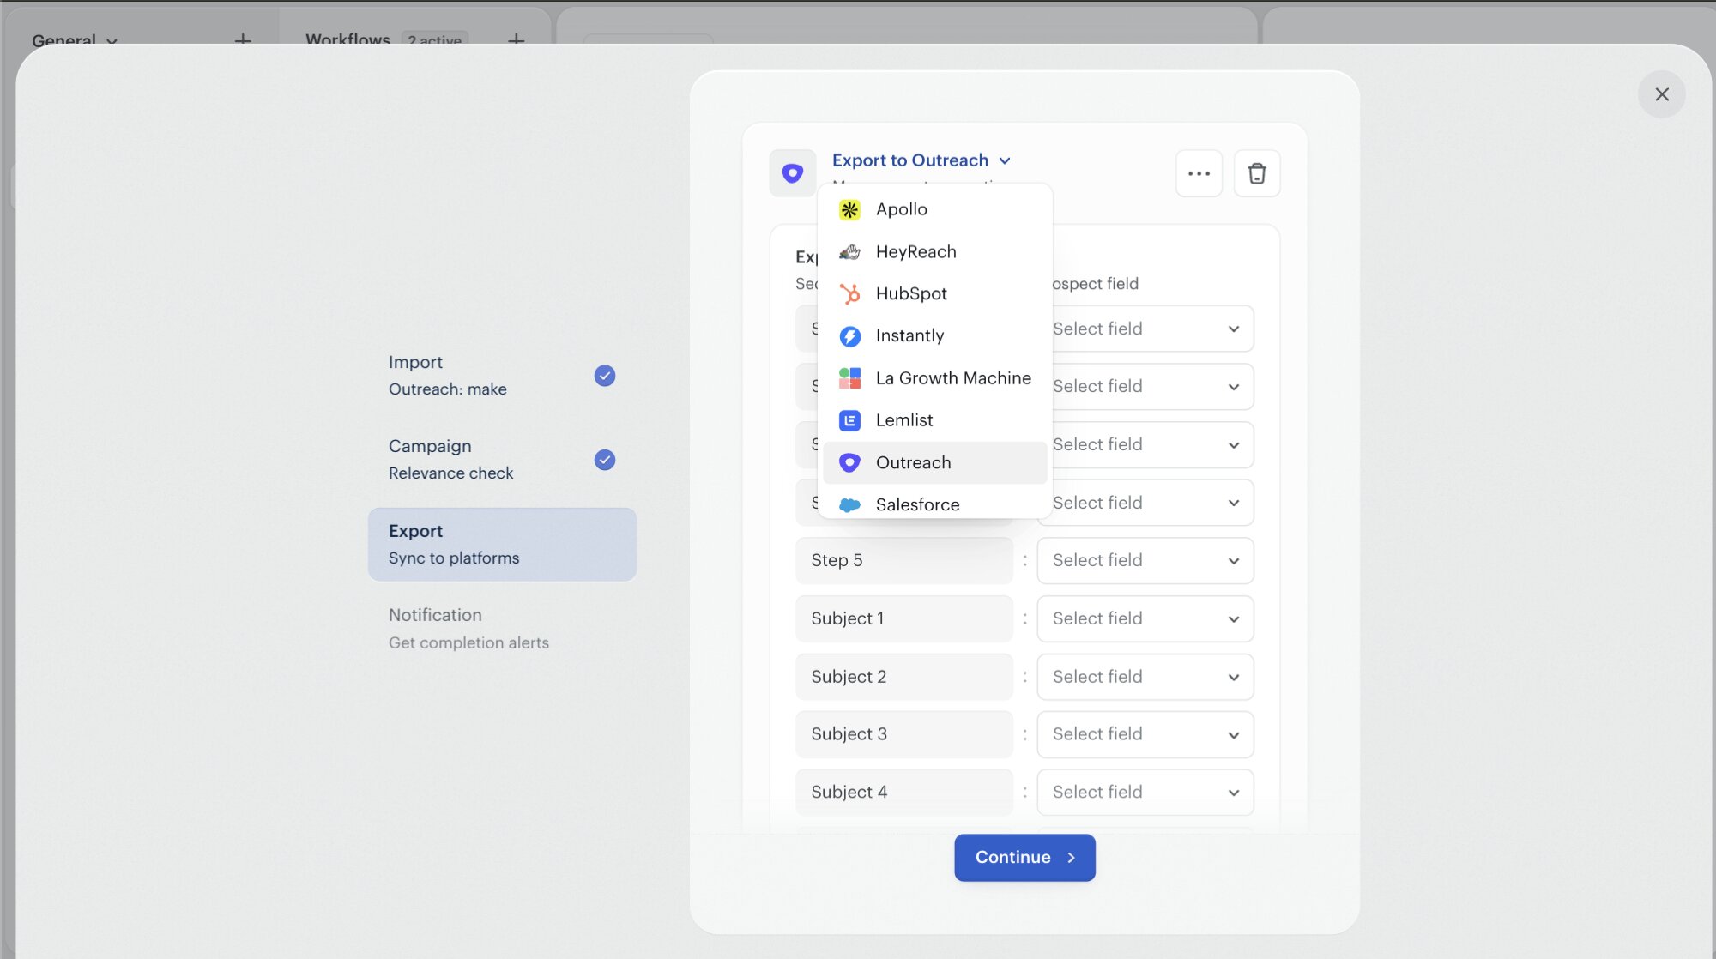The image size is (1716, 959).
Task: Open Select field dropdown for Subject 4
Action: (1145, 792)
